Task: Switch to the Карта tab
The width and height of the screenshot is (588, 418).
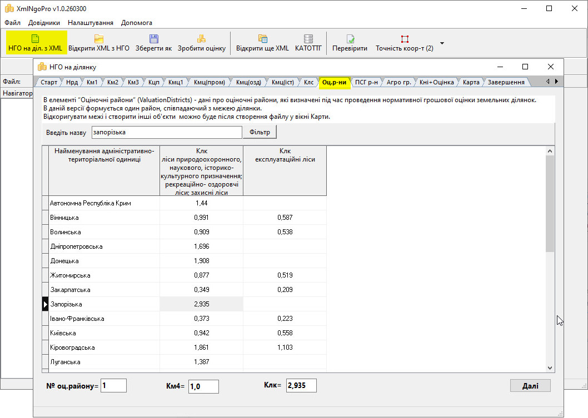Action: (x=471, y=82)
